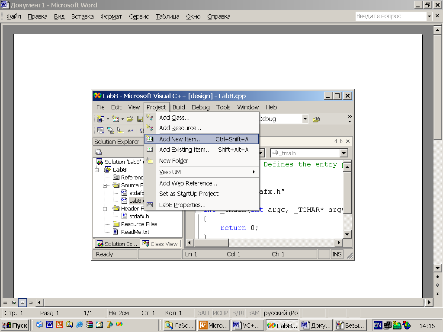The width and height of the screenshot is (443, 332).
Task: Click the Word quick launch icon on taskbar
Action: tap(50, 324)
